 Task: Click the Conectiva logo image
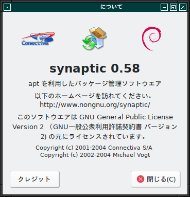[x=38, y=39]
